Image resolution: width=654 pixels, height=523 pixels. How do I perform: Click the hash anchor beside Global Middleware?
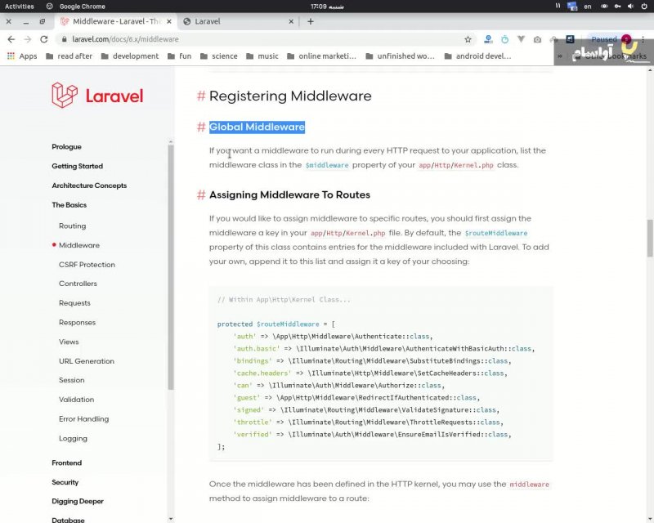click(x=201, y=127)
